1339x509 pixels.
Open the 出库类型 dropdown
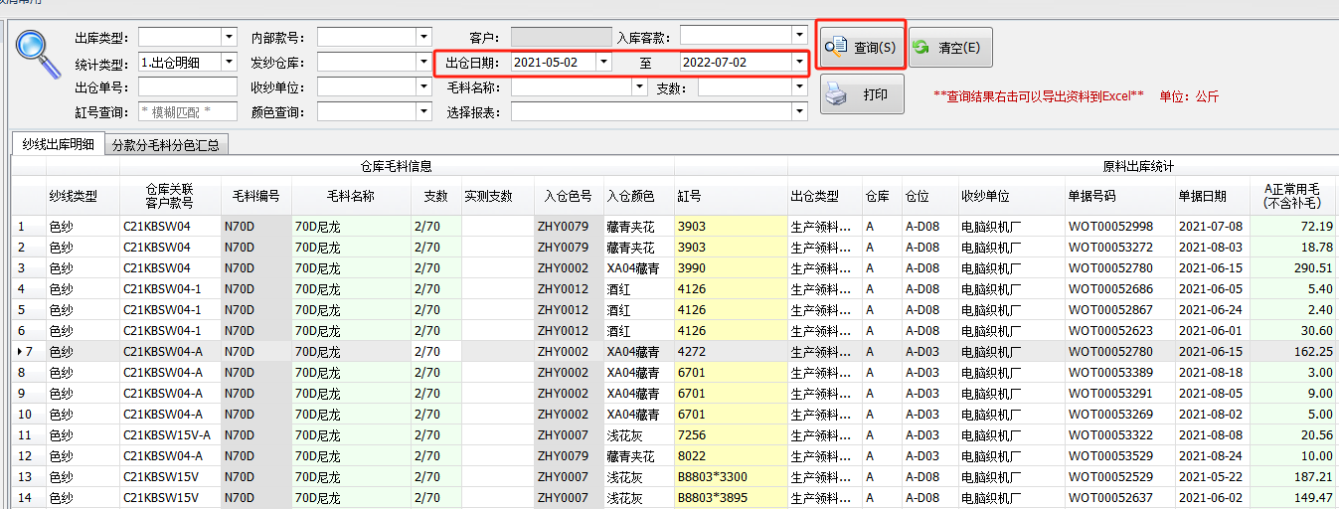tap(229, 37)
